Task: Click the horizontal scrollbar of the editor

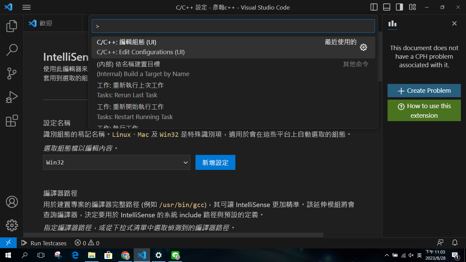Action: 173,235
